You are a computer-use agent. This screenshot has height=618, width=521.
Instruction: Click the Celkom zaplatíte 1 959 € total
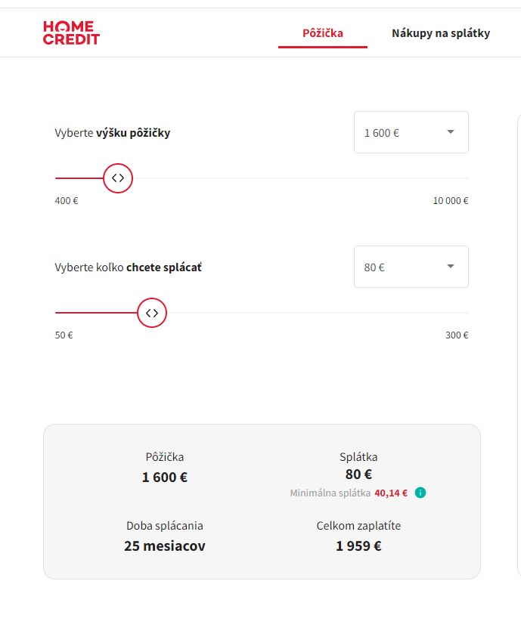click(358, 545)
